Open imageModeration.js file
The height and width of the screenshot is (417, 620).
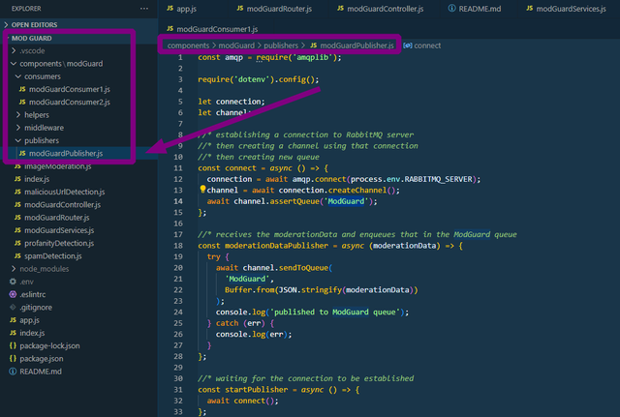coord(58,166)
